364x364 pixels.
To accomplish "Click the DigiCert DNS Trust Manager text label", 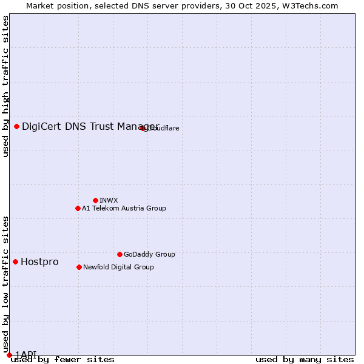I will [90, 126].
